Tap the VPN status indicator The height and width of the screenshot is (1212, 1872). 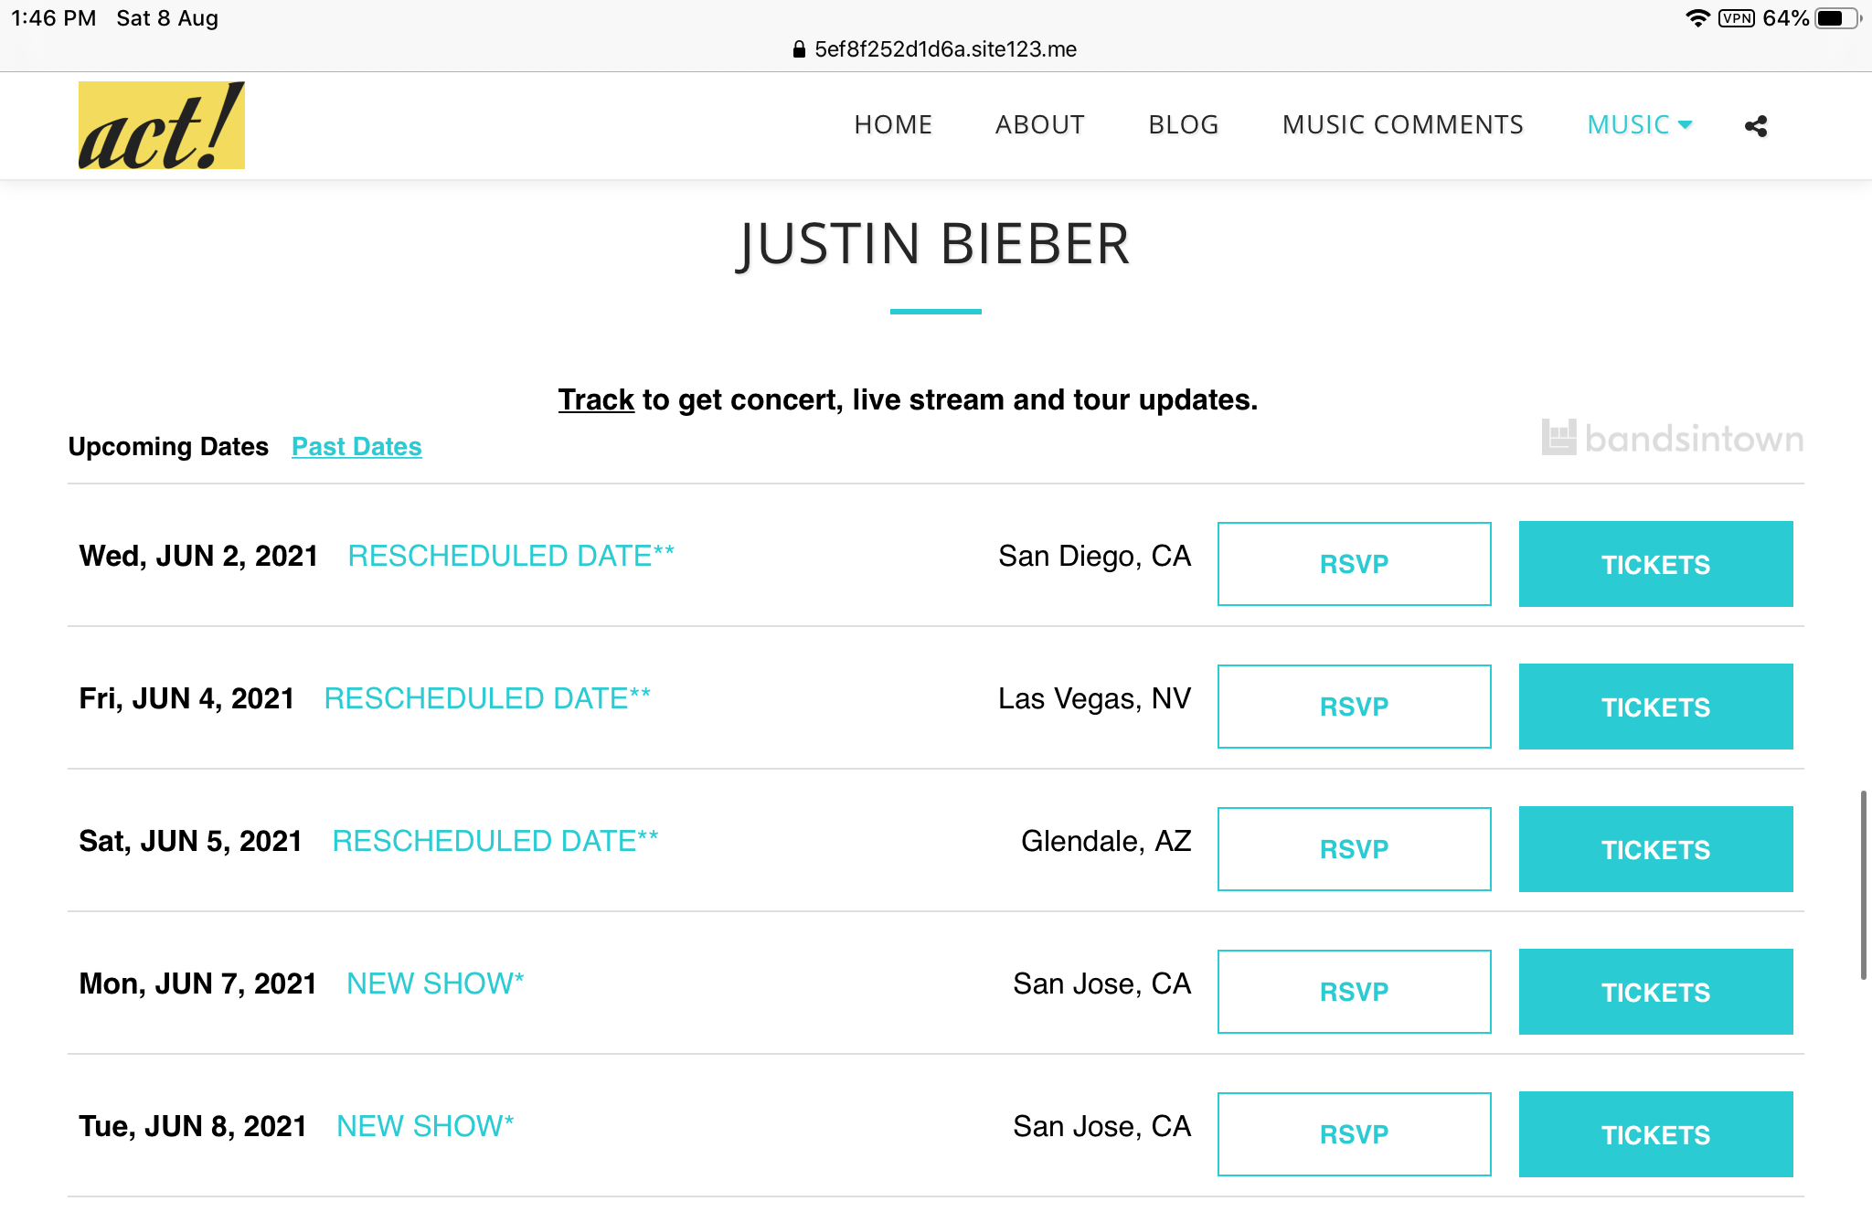coord(1736,18)
